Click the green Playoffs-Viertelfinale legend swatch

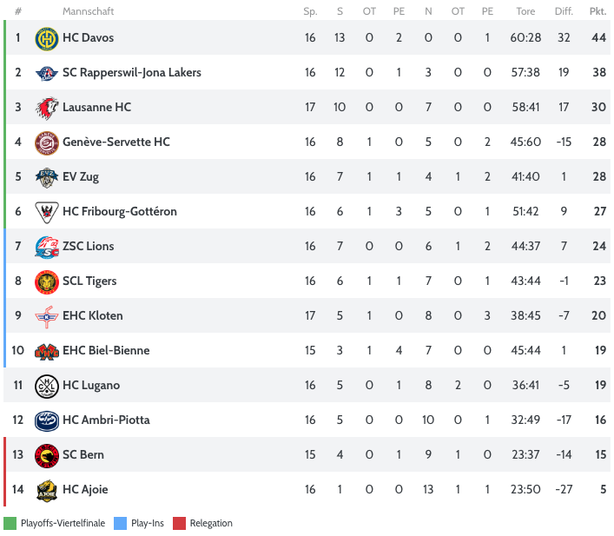pyautogui.click(x=10, y=523)
